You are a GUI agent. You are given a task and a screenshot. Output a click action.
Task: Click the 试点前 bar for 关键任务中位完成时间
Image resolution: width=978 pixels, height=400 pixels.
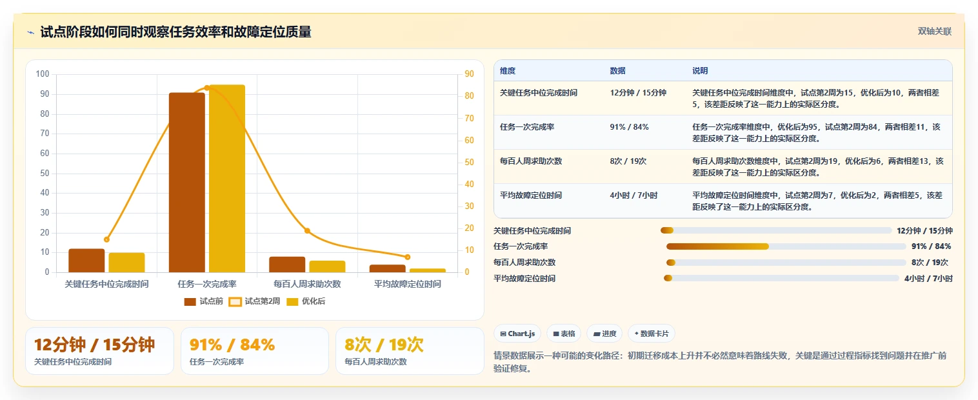click(86, 261)
